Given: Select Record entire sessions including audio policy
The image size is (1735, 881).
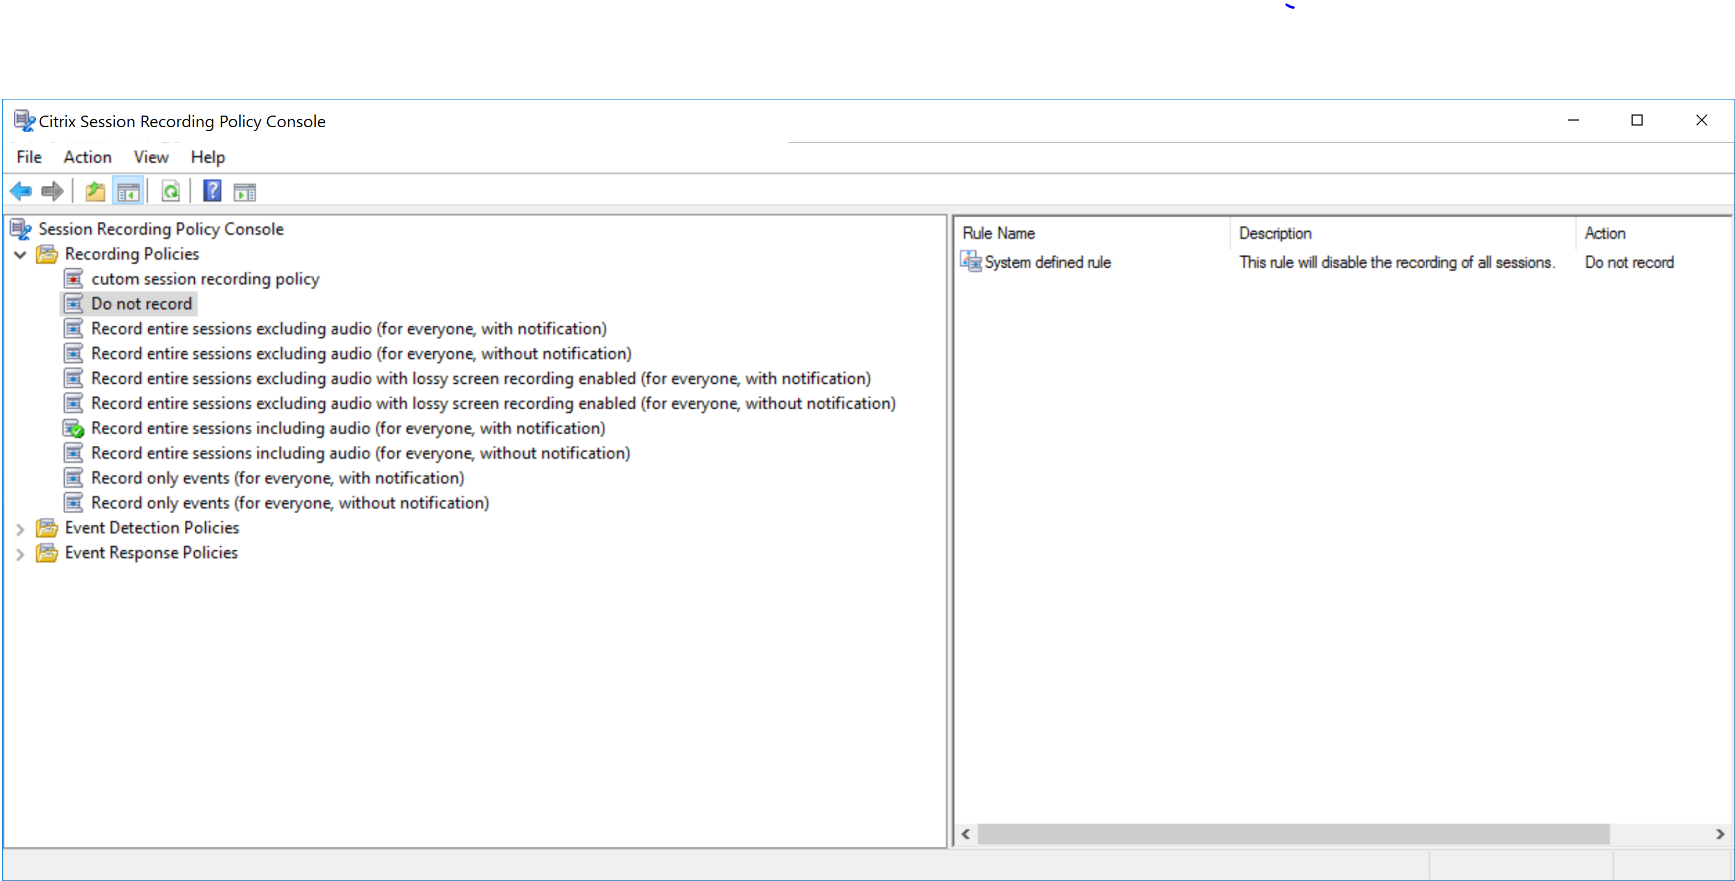Looking at the screenshot, I should pos(350,428).
